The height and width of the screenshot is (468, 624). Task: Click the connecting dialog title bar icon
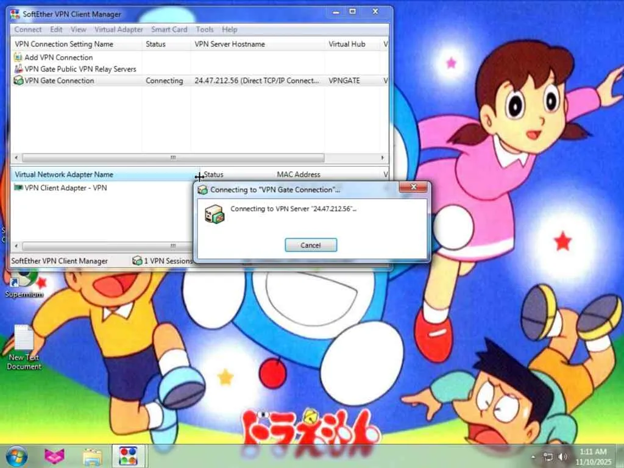(202, 190)
